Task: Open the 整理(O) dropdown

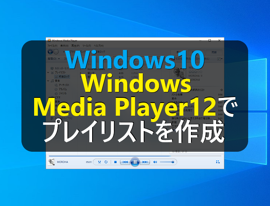Action: [x=54, y=59]
